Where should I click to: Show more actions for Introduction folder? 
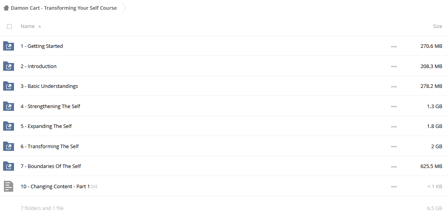394,66
